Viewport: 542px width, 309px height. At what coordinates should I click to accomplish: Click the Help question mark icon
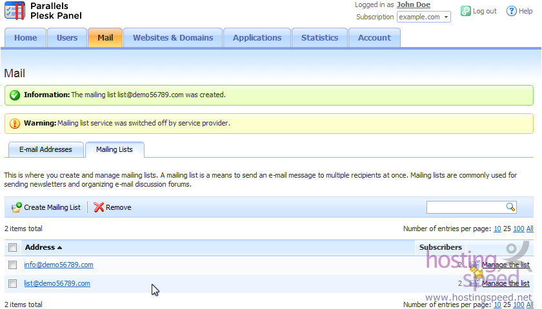(511, 11)
